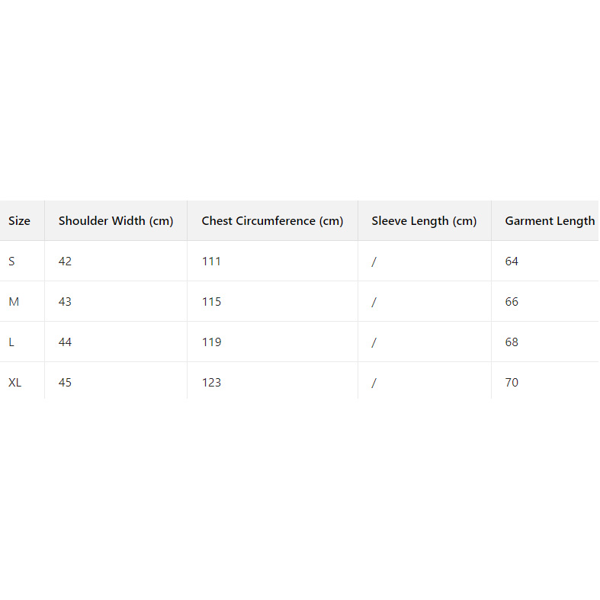Click the Chest Circumference (cm) header

(x=272, y=221)
